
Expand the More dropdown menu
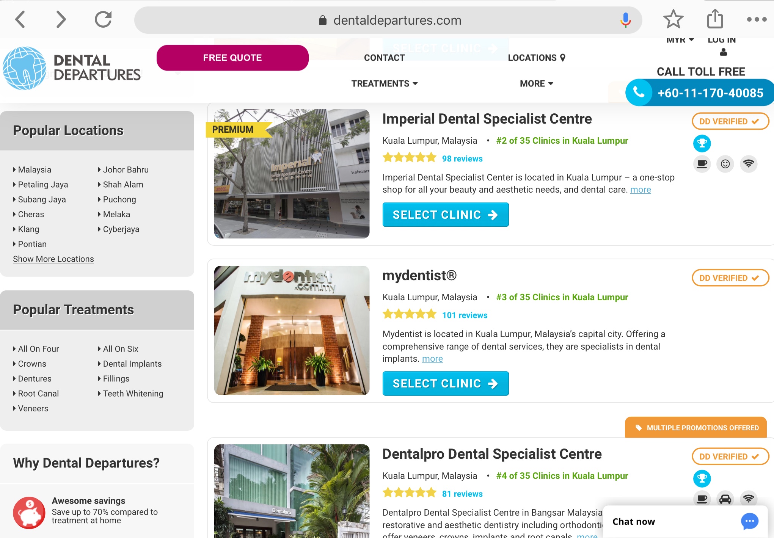click(536, 83)
